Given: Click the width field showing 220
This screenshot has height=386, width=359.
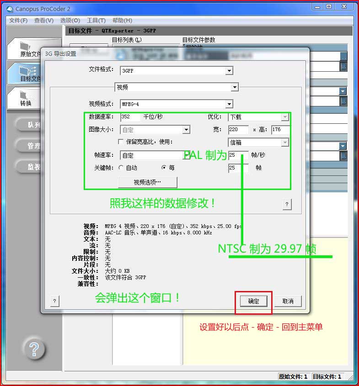Looking at the screenshot, I should pyautogui.click(x=238, y=129).
